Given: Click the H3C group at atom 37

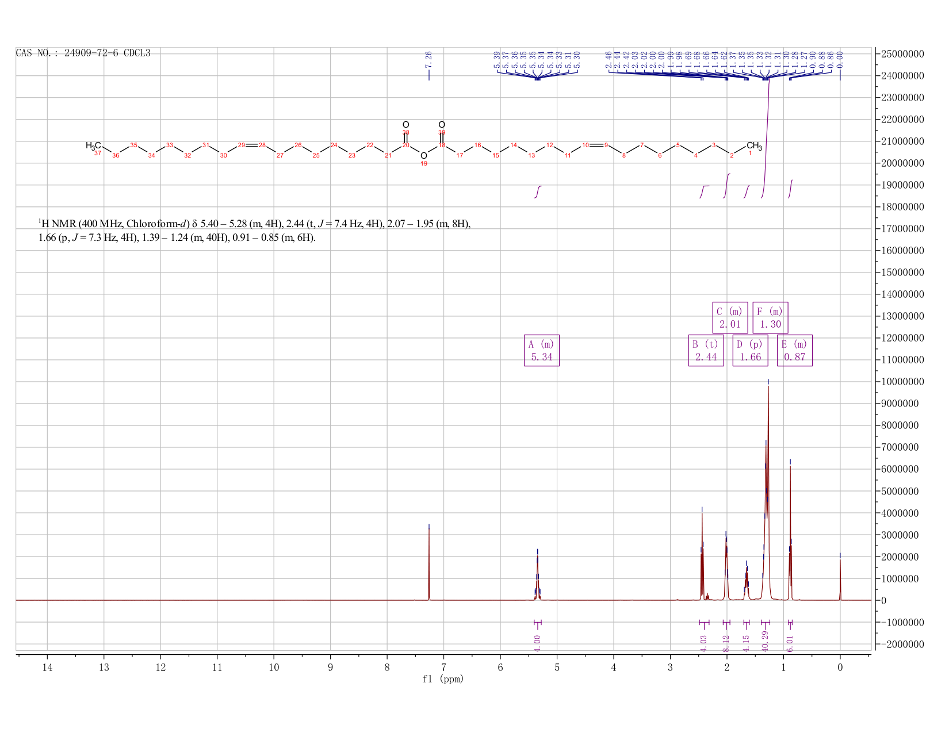Looking at the screenshot, I should point(94,145).
